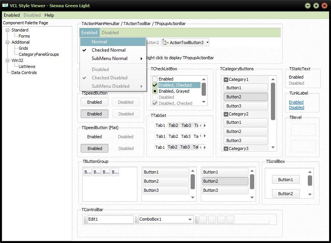The image size is (331, 243).
Task: Select the Data Controls tree item
Action: (24, 73)
